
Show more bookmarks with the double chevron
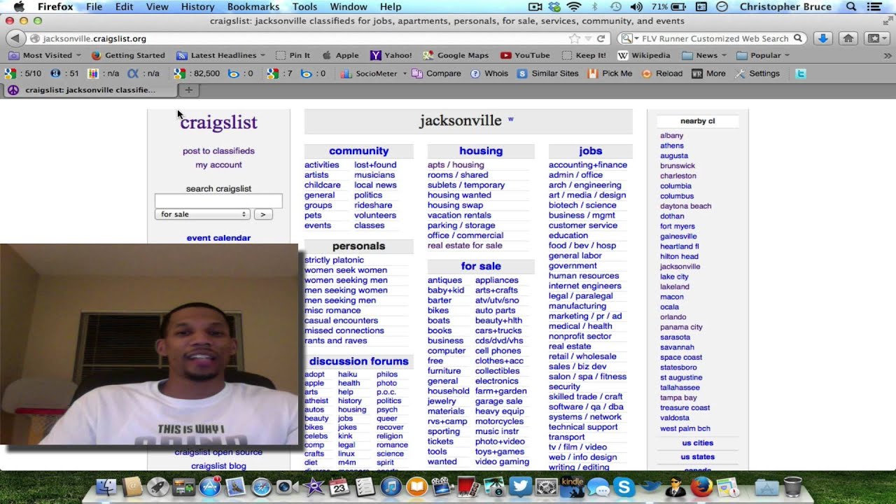888,55
